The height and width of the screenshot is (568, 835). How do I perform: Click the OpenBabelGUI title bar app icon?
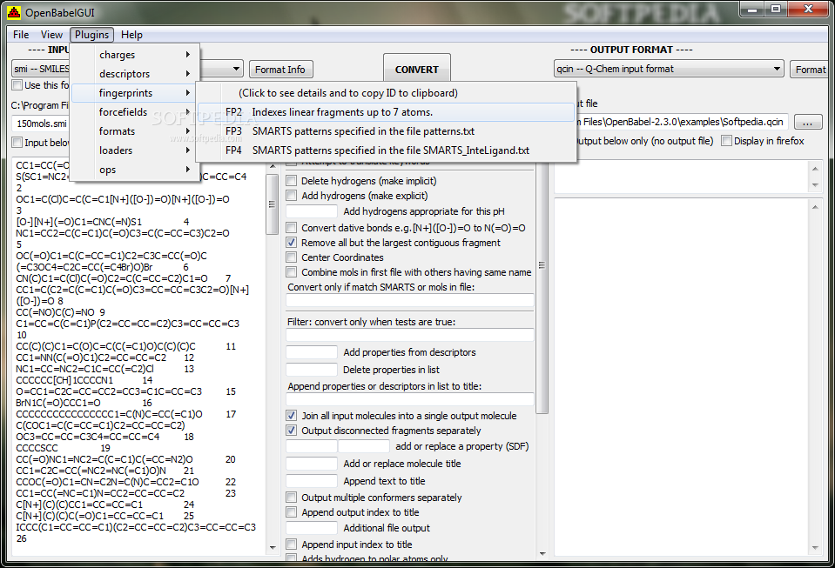[14, 11]
